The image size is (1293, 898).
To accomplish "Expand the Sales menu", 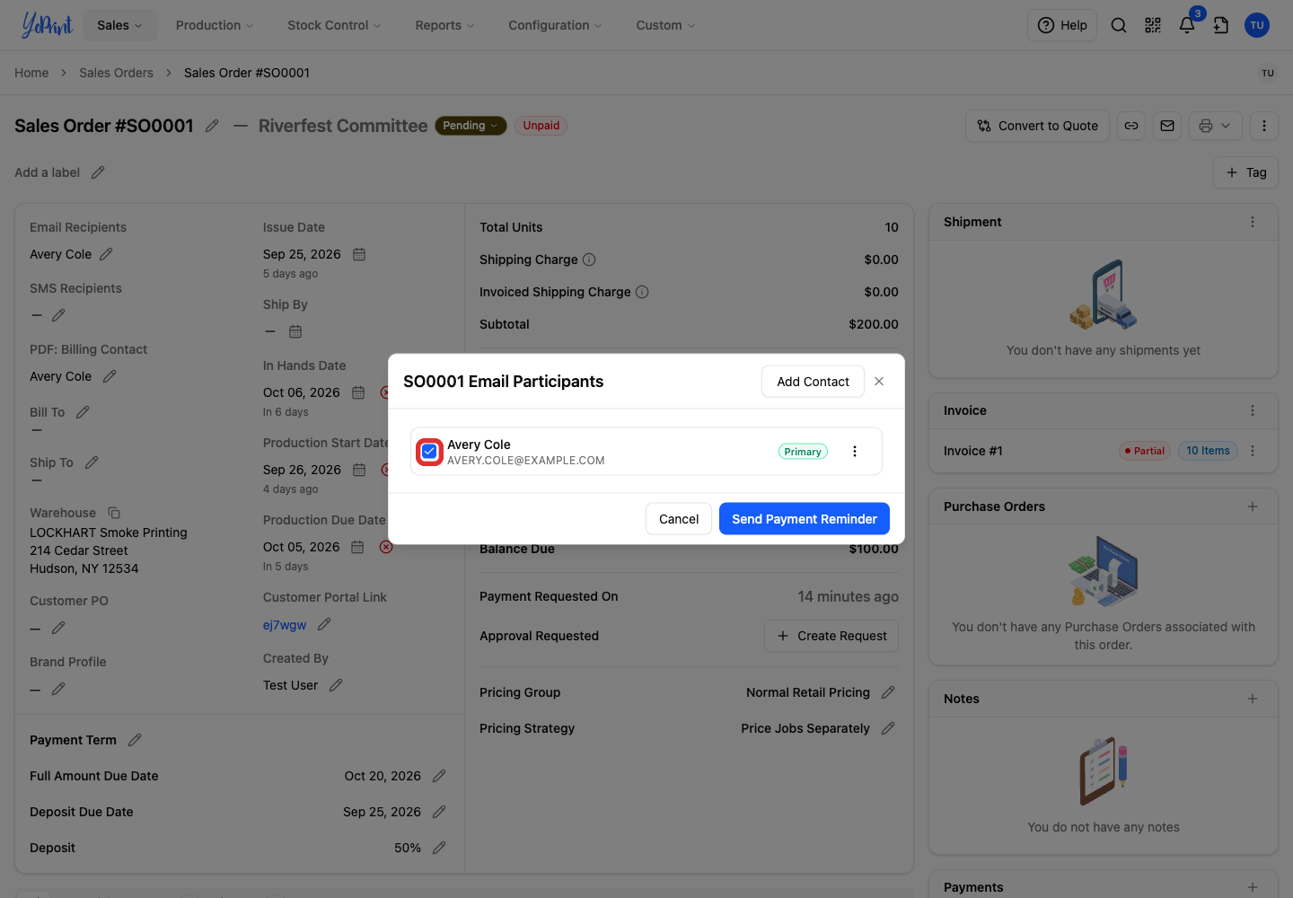I will tap(119, 25).
